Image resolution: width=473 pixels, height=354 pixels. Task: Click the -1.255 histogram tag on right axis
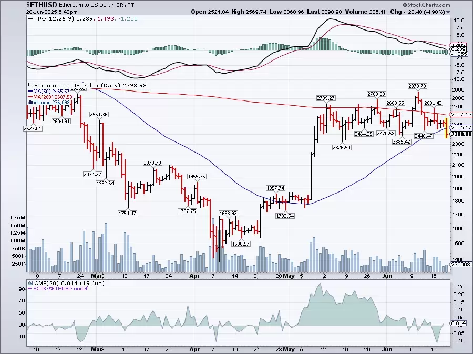pos(459,54)
